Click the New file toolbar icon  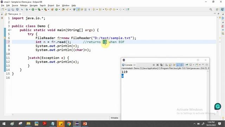[3, 10]
